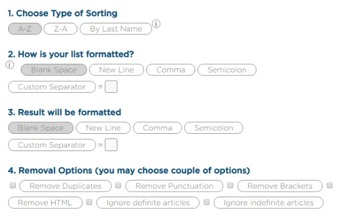This screenshot has width=344, height=222.
Task: Enable the Ignore indefinite articles checkbox
Action: [x=206, y=202]
